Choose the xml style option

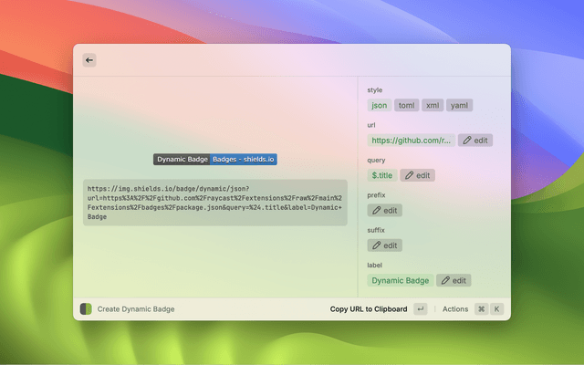coord(433,105)
